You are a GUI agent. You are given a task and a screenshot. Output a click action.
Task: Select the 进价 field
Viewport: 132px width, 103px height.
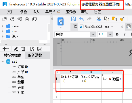click(21, 87)
